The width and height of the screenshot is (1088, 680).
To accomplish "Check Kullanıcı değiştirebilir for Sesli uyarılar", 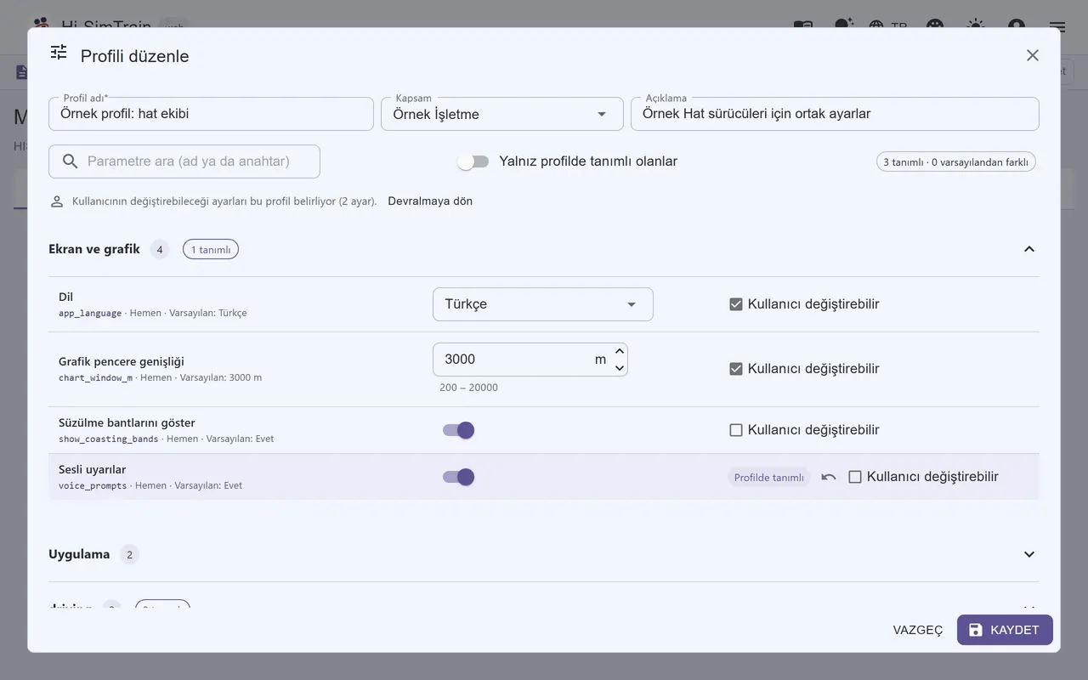I will pos(855,477).
